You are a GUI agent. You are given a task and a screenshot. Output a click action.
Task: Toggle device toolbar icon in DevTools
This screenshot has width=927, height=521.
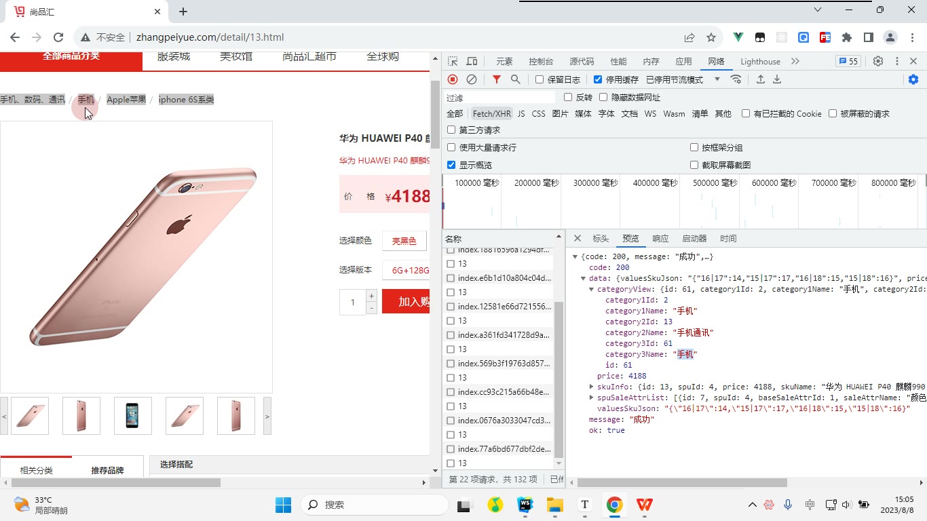coord(472,61)
